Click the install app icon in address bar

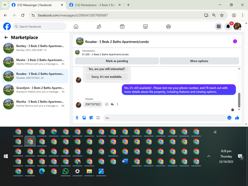click(x=206, y=15)
